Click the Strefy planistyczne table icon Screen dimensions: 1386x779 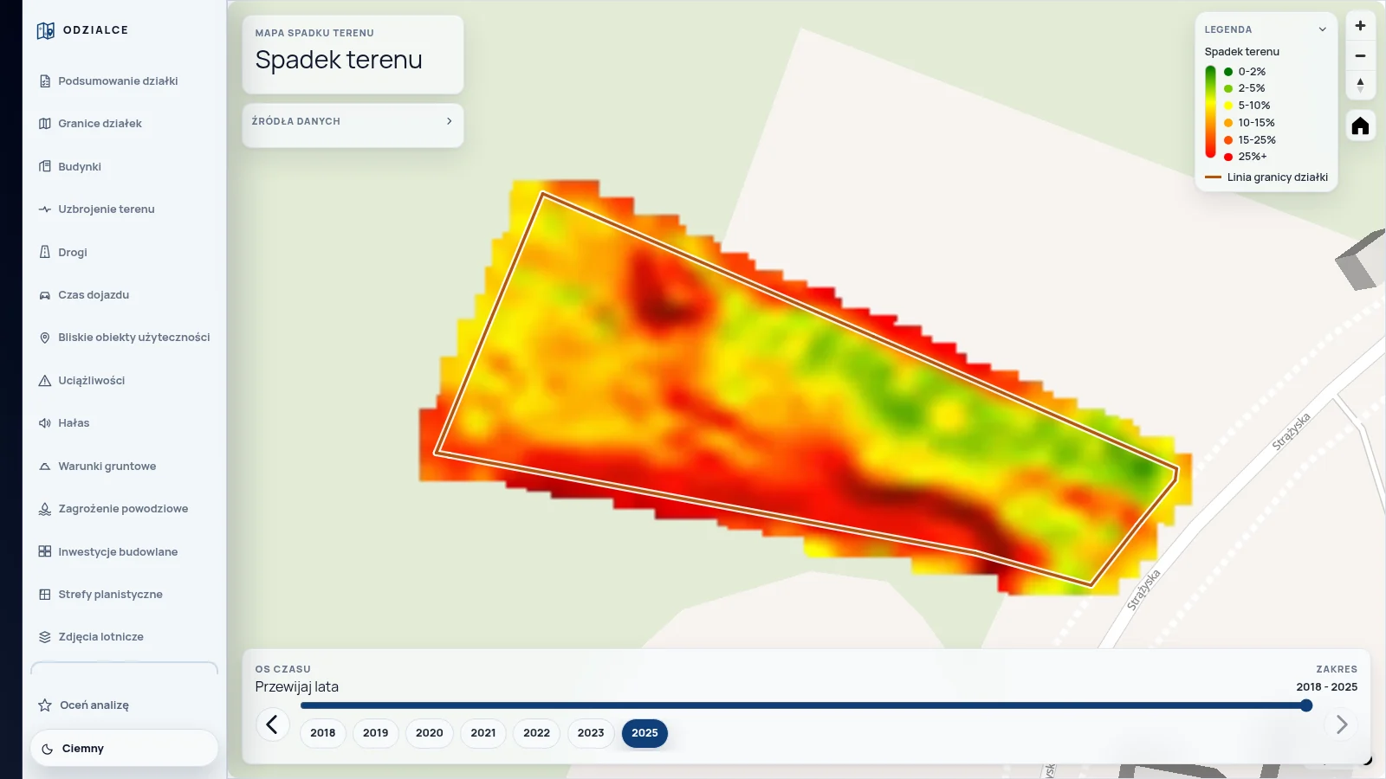(x=45, y=595)
